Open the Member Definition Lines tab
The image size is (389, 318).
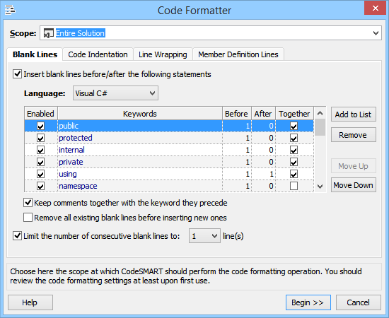click(238, 54)
